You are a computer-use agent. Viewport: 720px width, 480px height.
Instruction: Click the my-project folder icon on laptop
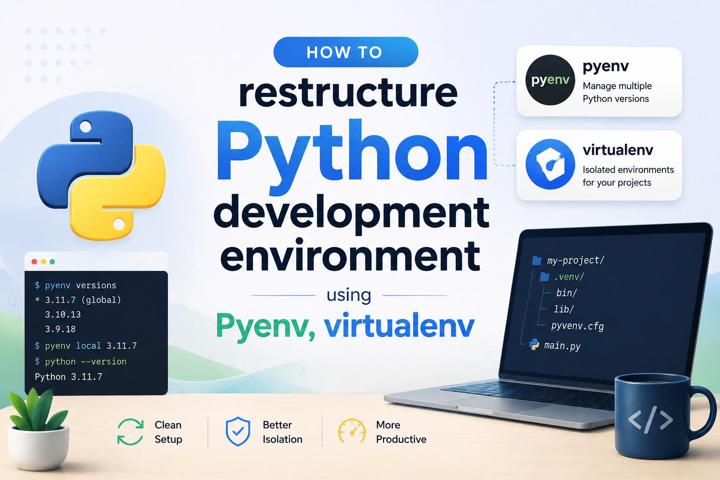click(x=537, y=261)
